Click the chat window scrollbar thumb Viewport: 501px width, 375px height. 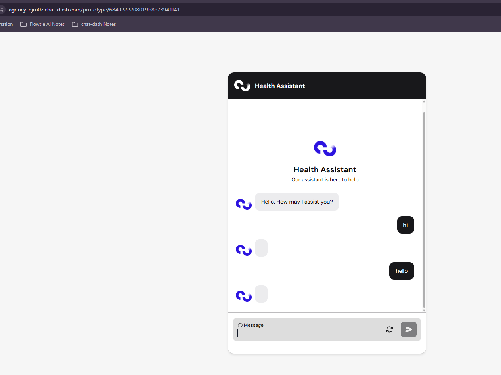pos(424,210)
